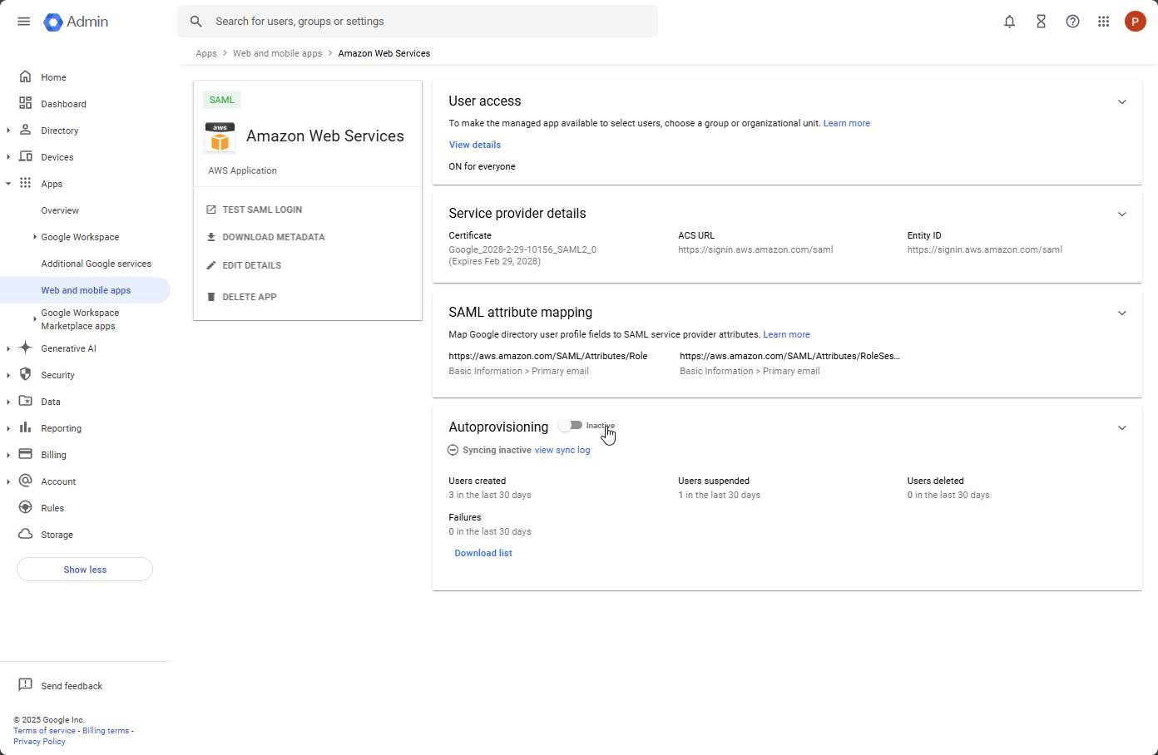
Task: Toggle the Autoprovisioning switch on
Action: (571, 425)
